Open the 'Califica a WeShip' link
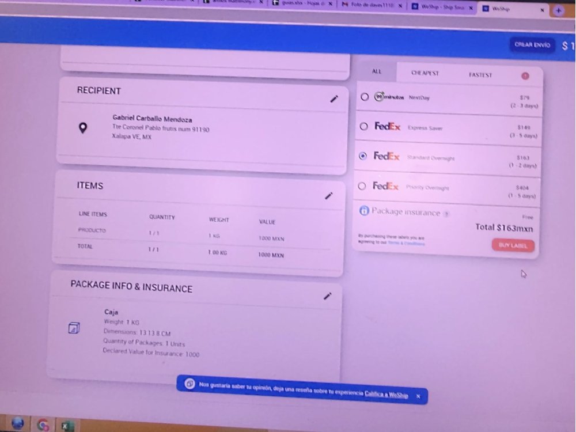 (386, 394)
